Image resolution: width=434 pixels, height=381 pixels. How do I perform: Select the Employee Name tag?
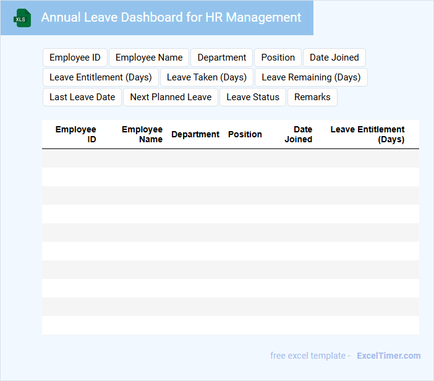[x=149, y=58]
